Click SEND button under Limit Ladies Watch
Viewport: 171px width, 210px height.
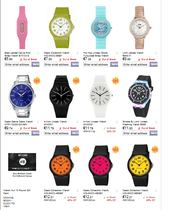[x=154, y=64]
